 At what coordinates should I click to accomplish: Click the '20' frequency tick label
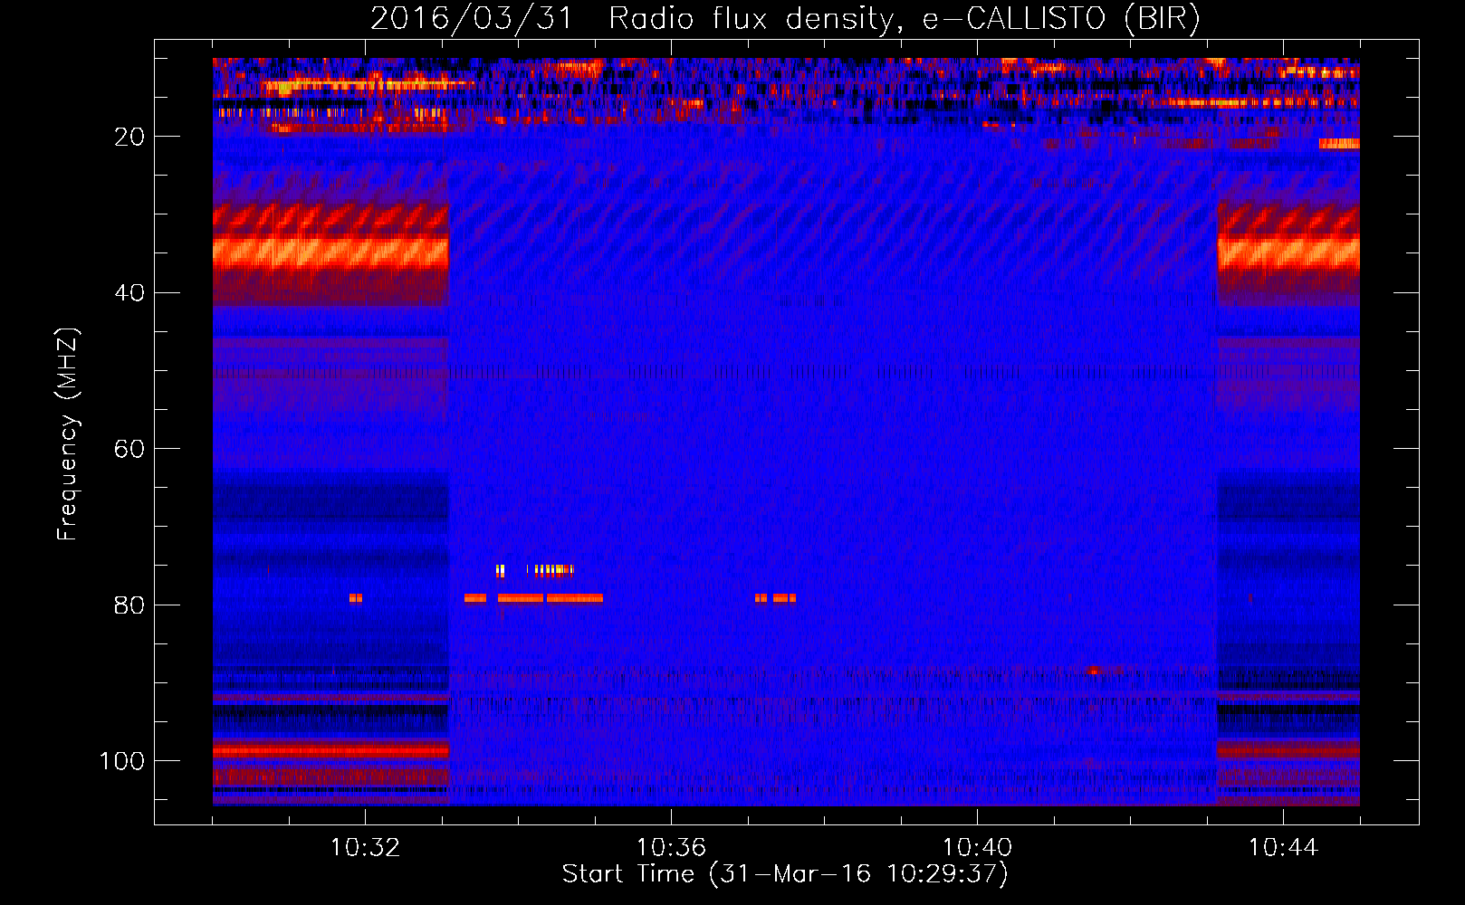pos(129,137)
